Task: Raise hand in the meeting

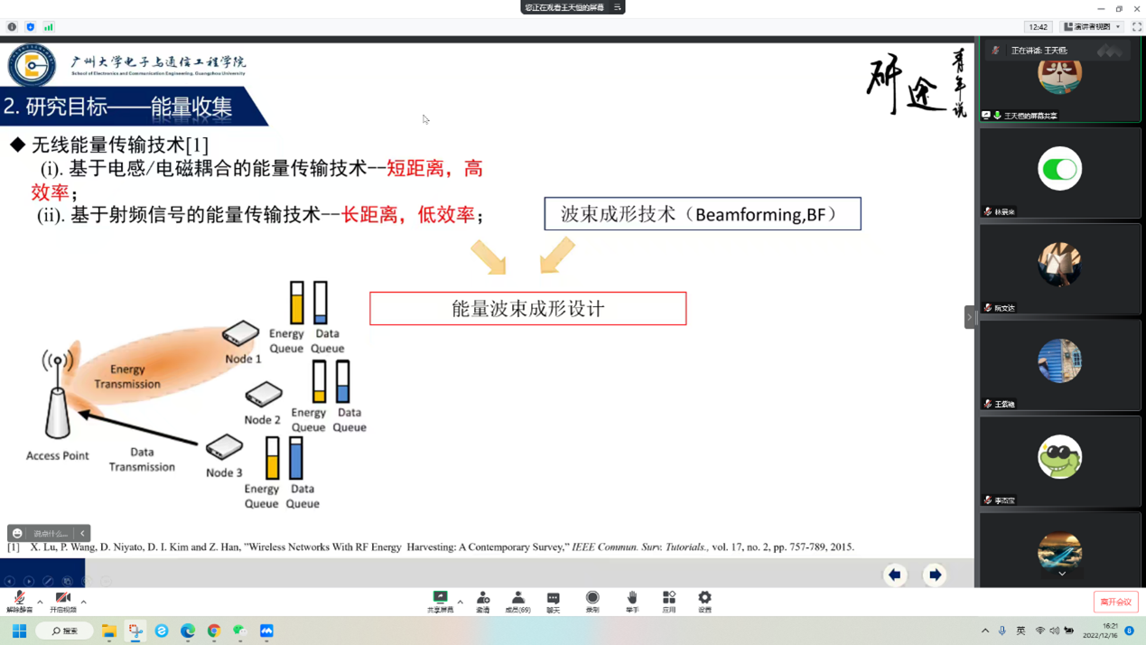Action: click(632, 602)
